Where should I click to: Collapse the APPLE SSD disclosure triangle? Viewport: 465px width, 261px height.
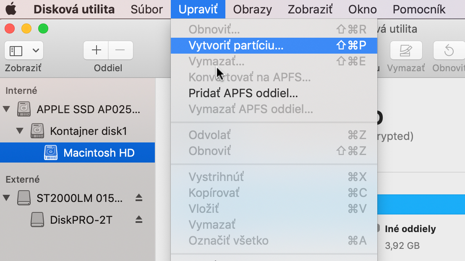(x=7, y=109)
